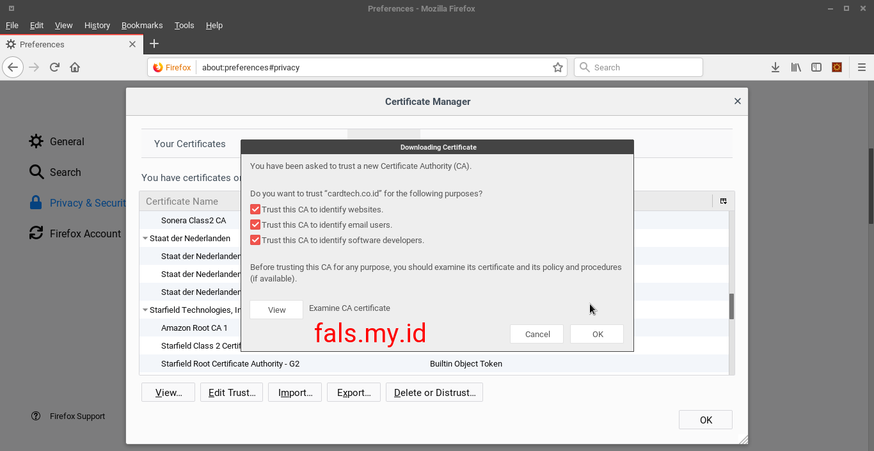
Task: Uncheck trust CA to identify software developers
Action: pyautogui.click(x=255, y=240)
